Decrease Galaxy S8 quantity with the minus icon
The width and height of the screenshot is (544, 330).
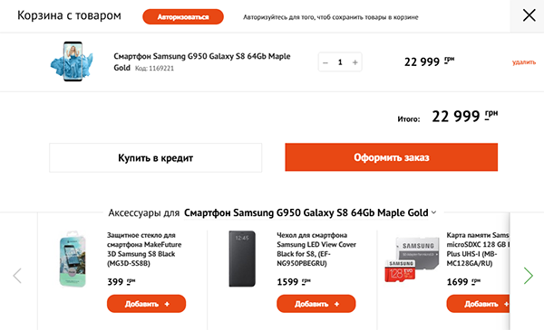(325, 62)
